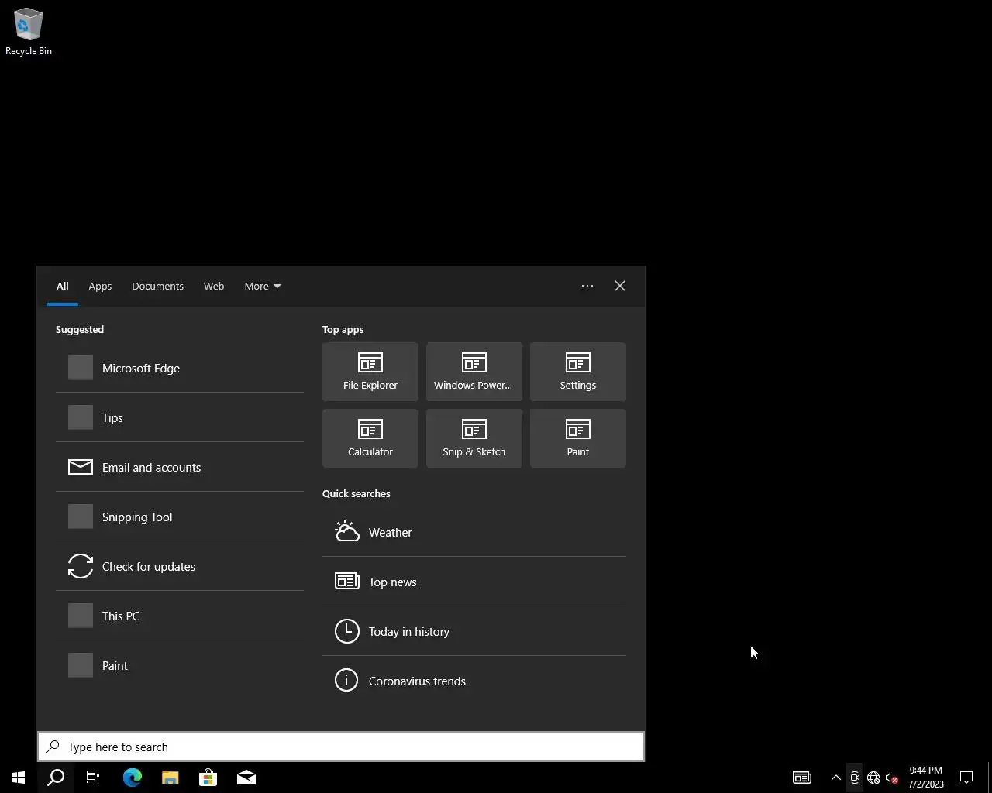Run Coronavirus trends quick search
The image size is (992, 793).
point(474,681)
